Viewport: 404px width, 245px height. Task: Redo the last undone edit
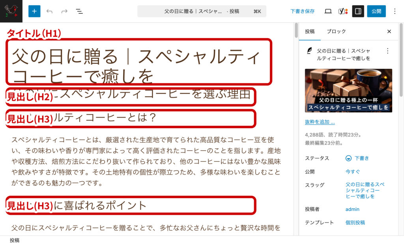pos(64,11)
